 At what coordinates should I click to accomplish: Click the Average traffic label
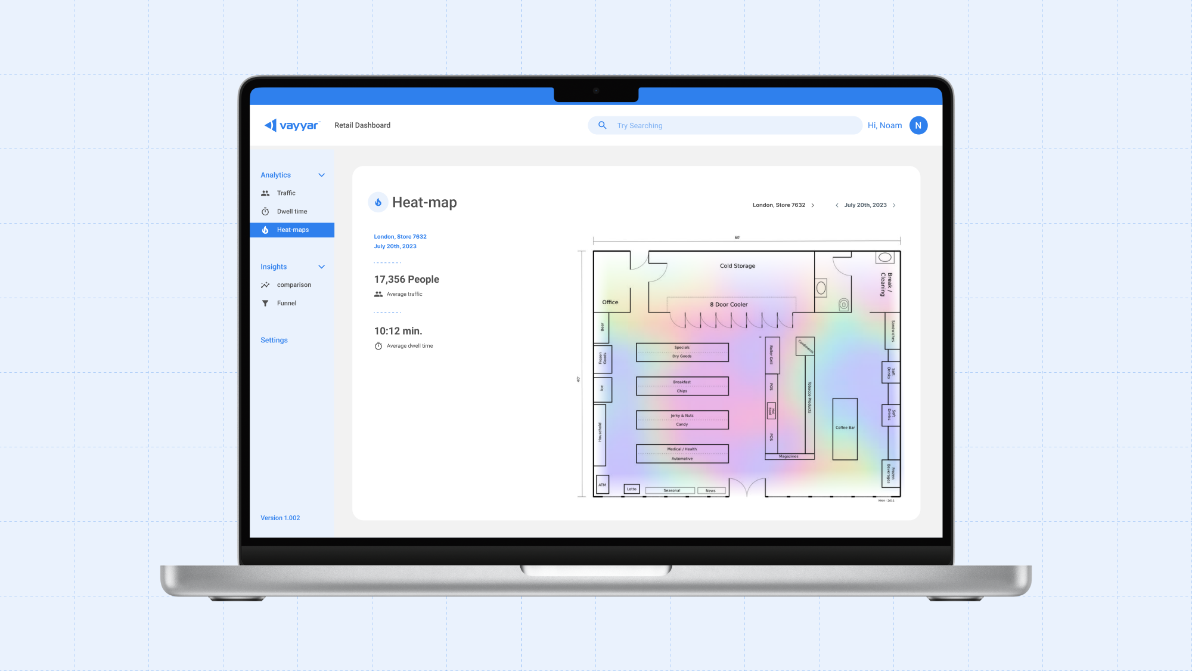click(x=404, y=294)
